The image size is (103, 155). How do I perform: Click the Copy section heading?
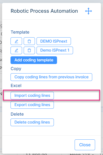(16, 69)
